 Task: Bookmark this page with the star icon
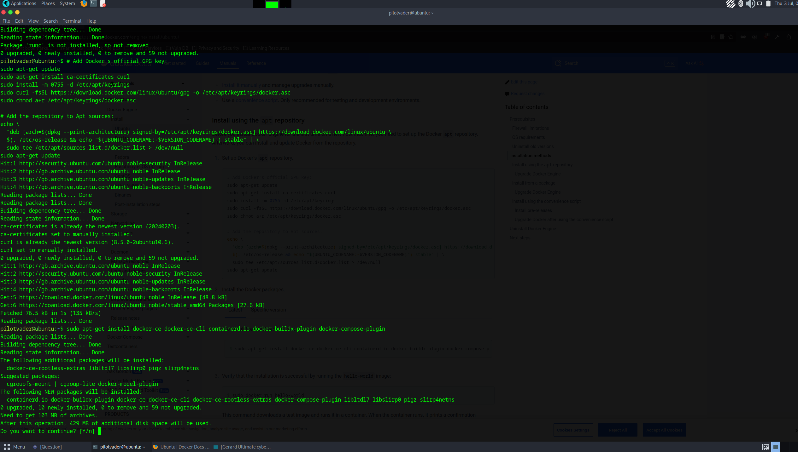(x=731, y=37)
